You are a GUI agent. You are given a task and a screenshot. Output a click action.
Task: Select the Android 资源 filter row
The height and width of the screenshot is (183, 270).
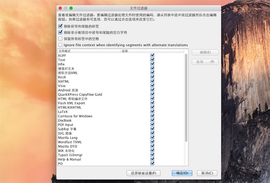pos(121,90)
